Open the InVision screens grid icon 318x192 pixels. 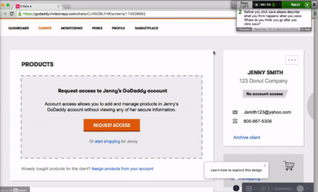249,188
